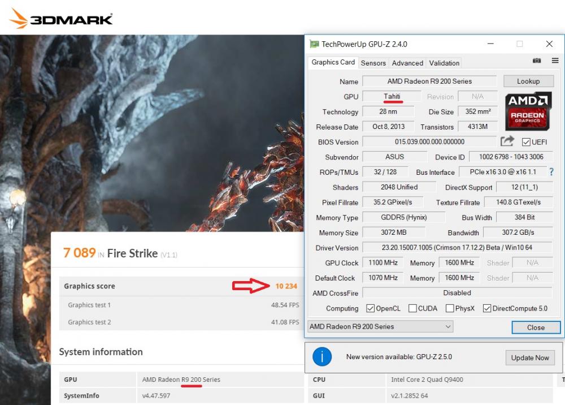
Task: Toggle the DirectCompute 5.0 checkbox
Action: (x=487, y=308)
